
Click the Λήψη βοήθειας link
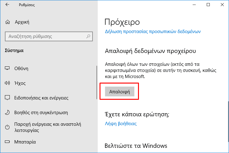tap(121, 124)
